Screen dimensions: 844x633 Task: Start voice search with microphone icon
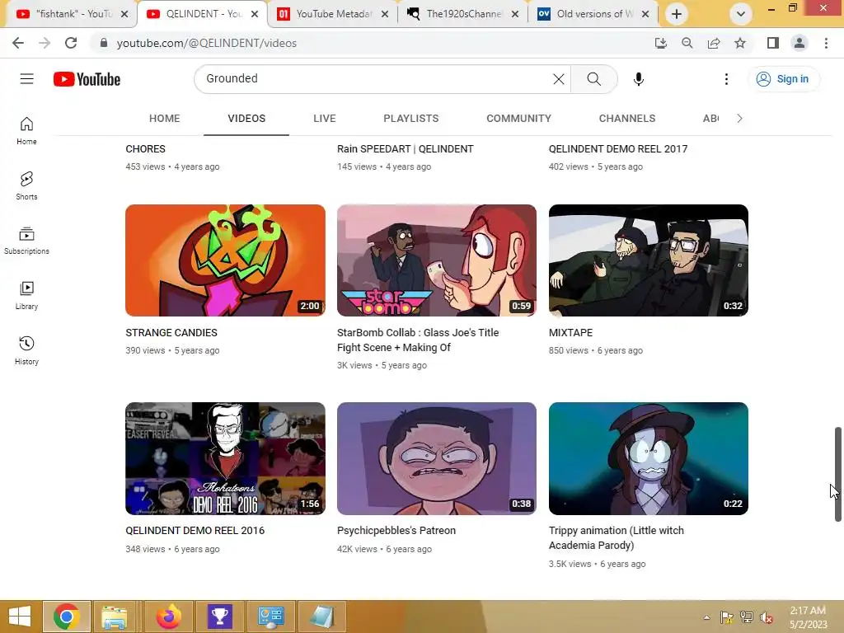[x=639, y=79]
